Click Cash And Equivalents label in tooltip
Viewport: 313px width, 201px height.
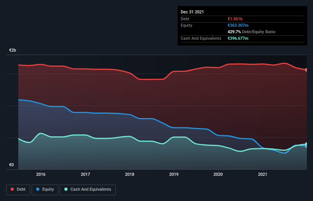coord(201,38)
